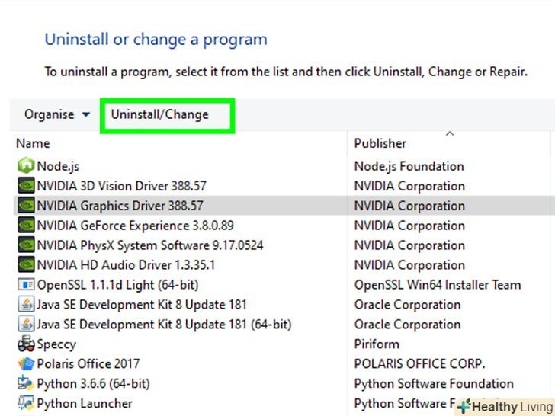Select Java SE Development Kit 8 Update 181 (64-bit)
Image resolution: width=555 pixels, height=416 pixels.
[164, 325]
